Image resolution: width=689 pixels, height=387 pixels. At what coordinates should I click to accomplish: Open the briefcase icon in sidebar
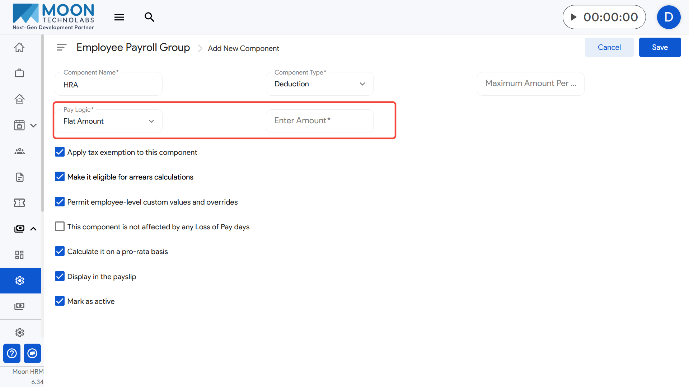tap(19, 73)
